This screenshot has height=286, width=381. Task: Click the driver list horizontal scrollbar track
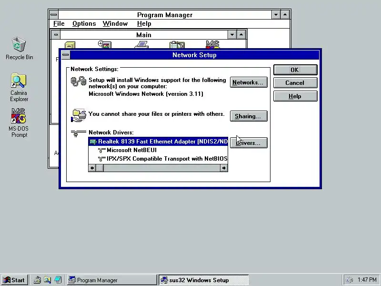(162, 168)
